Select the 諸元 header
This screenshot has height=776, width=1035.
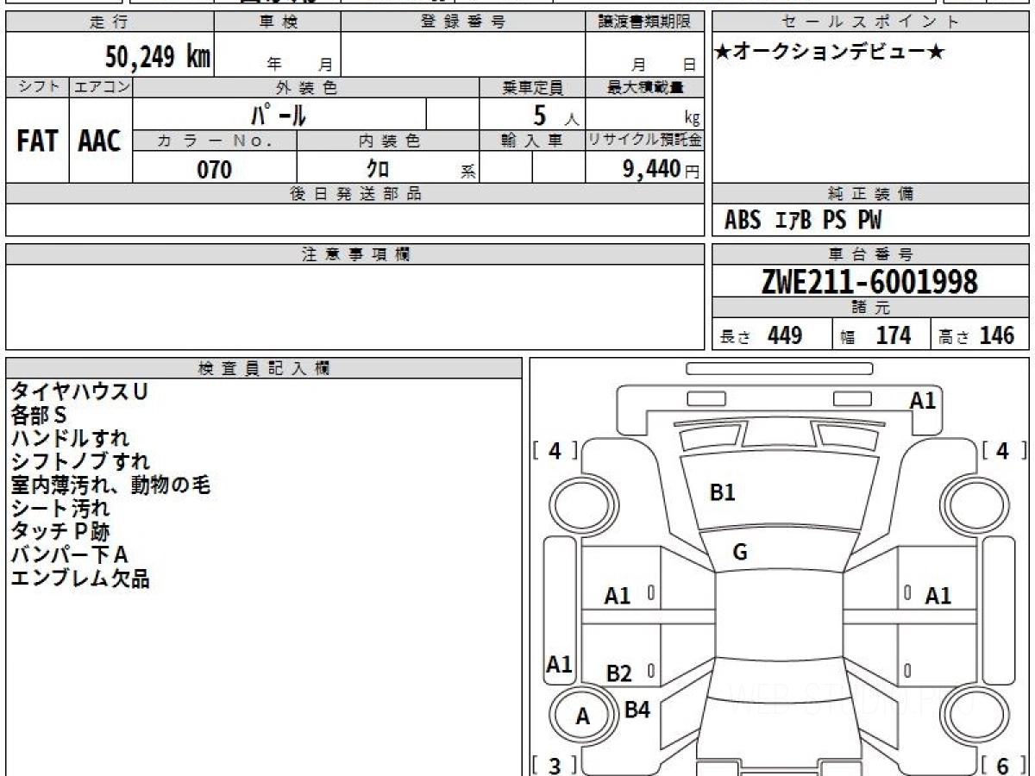(870, 308)
